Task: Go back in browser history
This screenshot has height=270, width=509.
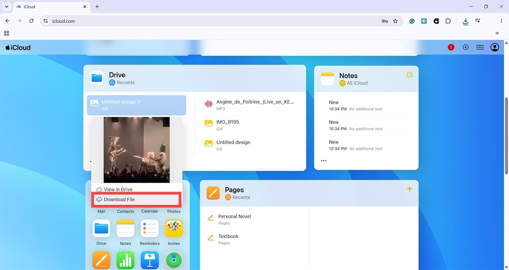Action: 7,21
